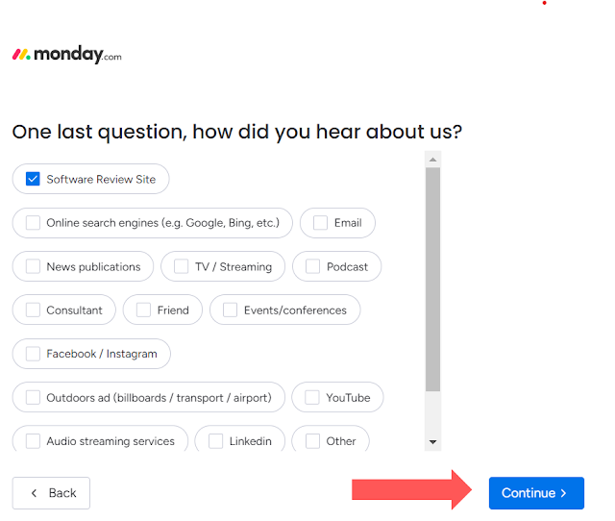The height and width of the screenshot is (521, 615).
Task: Click the blue Continue button
Action: 536,493
